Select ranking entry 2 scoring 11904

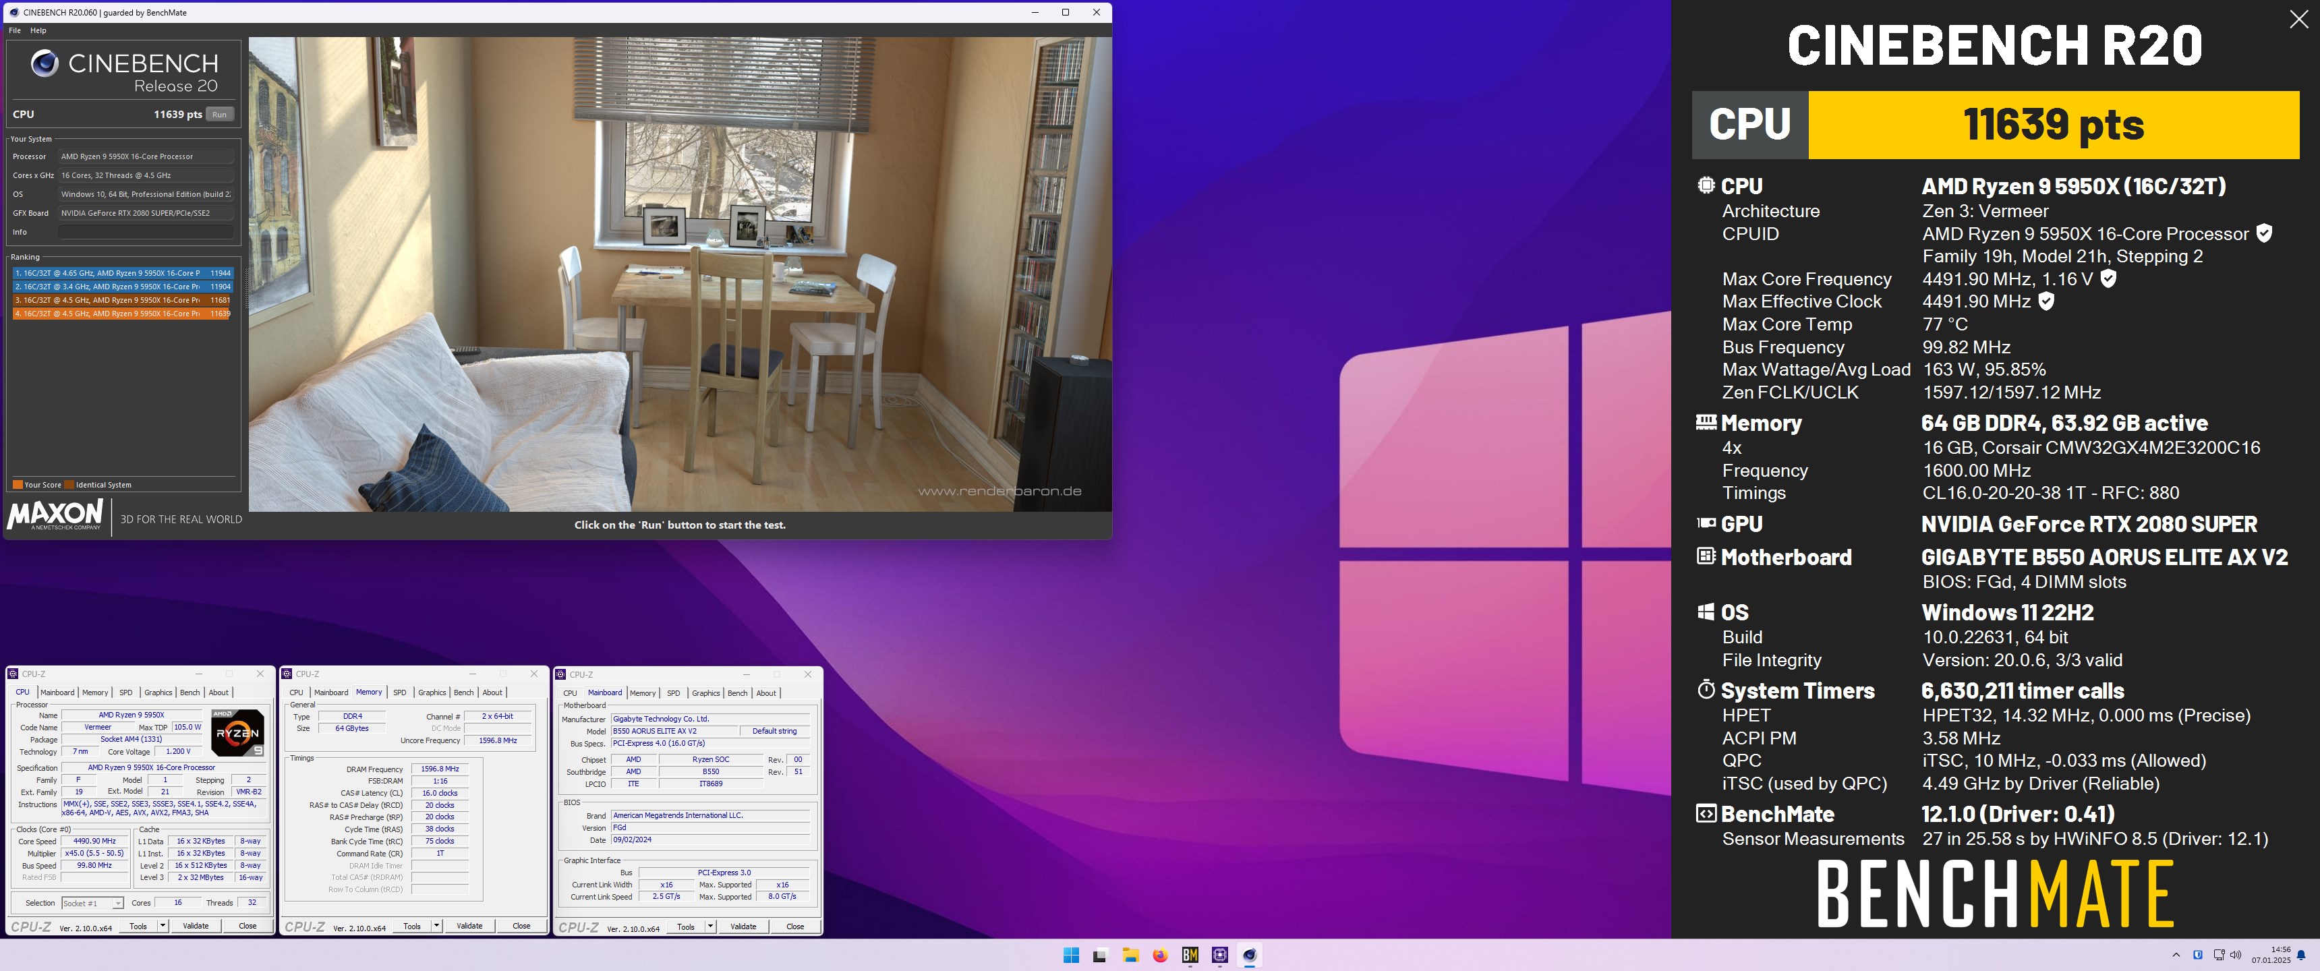[123, 287]
